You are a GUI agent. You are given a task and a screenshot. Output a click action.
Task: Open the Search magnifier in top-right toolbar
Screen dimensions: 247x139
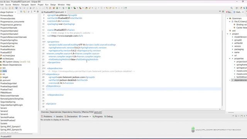pos(232,8)
